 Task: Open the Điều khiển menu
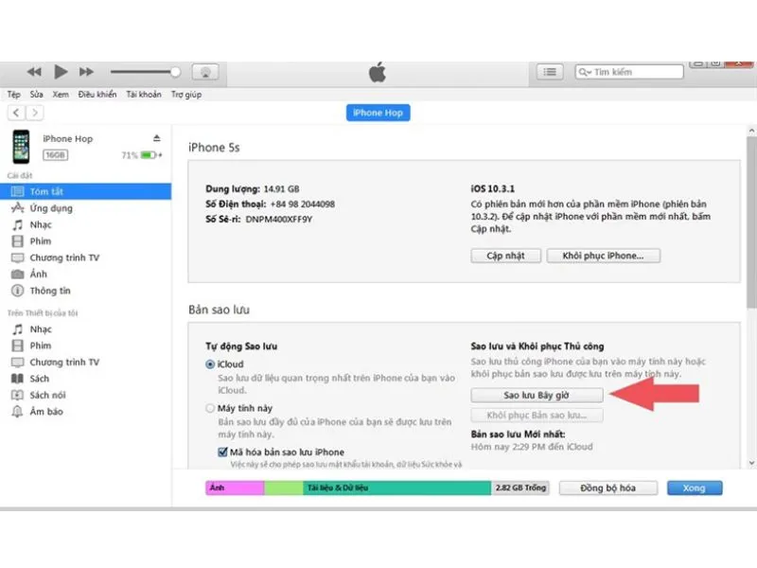click(97, 94)
